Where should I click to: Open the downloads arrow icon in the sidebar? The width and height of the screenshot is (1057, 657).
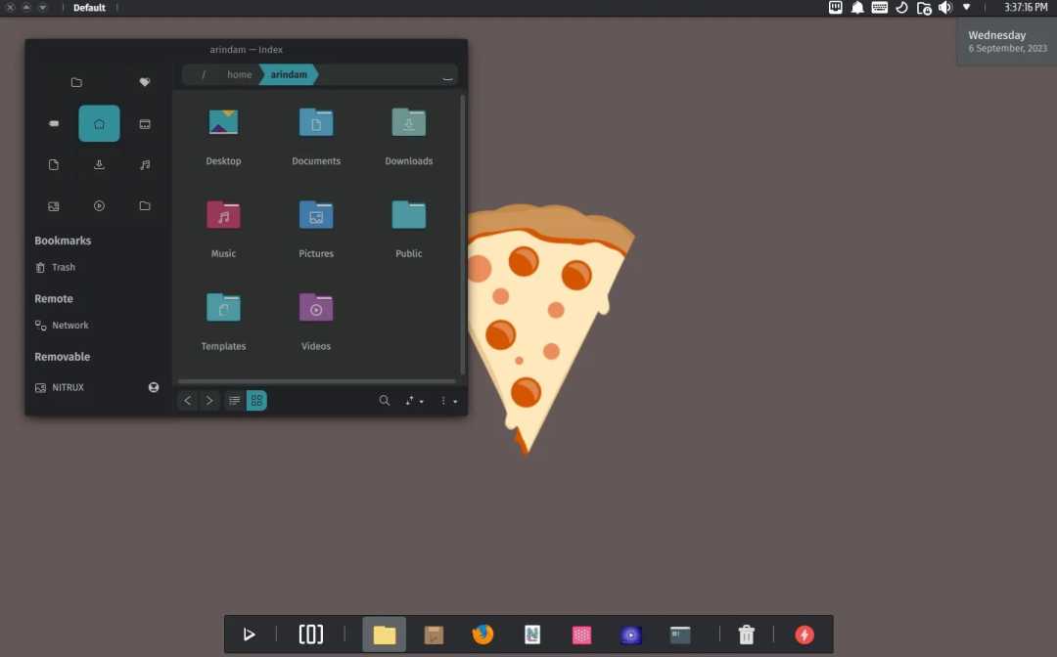(99, 164)
